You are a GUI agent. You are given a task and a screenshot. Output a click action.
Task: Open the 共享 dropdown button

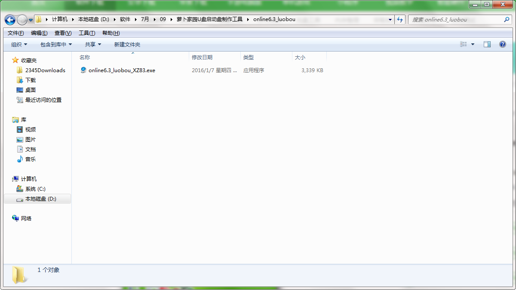(x=93, y=44)
